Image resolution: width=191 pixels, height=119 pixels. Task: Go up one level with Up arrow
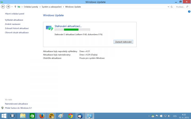[x=15, y=7]
